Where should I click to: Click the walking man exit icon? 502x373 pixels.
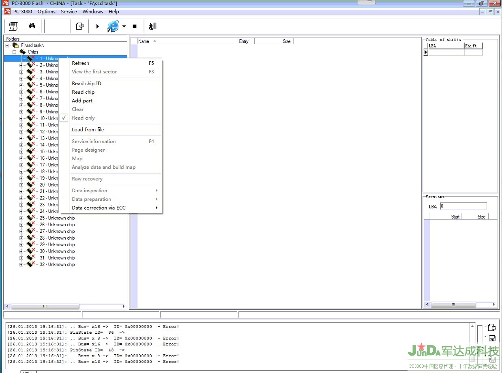pos(152,26)
